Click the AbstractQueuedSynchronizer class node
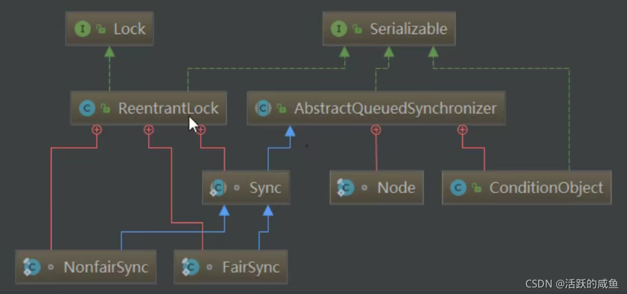Screen dimensions: 627x294 pyautogui.click(x=376, y=108)
